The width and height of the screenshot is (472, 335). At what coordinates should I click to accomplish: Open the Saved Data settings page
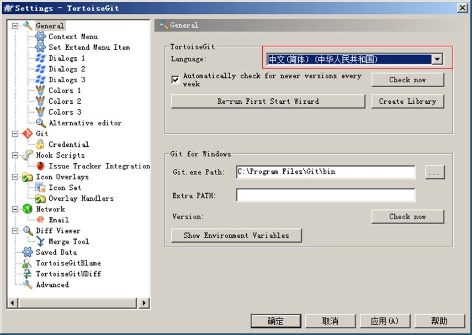tap(56, 252)
